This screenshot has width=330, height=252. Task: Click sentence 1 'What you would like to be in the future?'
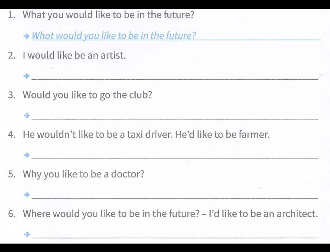(108, 15)
